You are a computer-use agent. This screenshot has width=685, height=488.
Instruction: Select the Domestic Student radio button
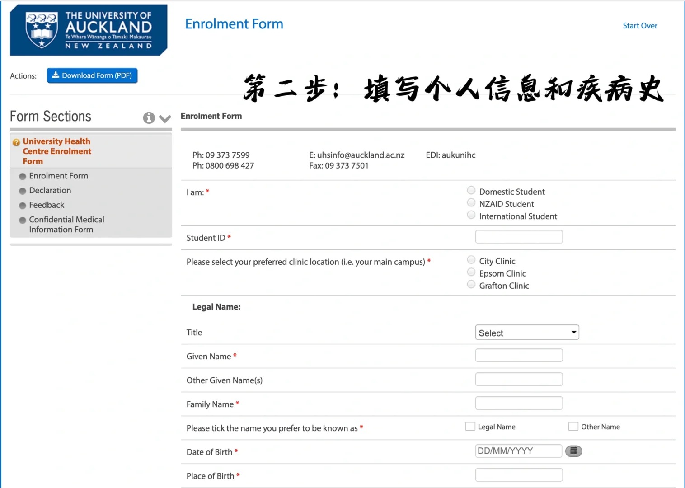click(471, 190)
